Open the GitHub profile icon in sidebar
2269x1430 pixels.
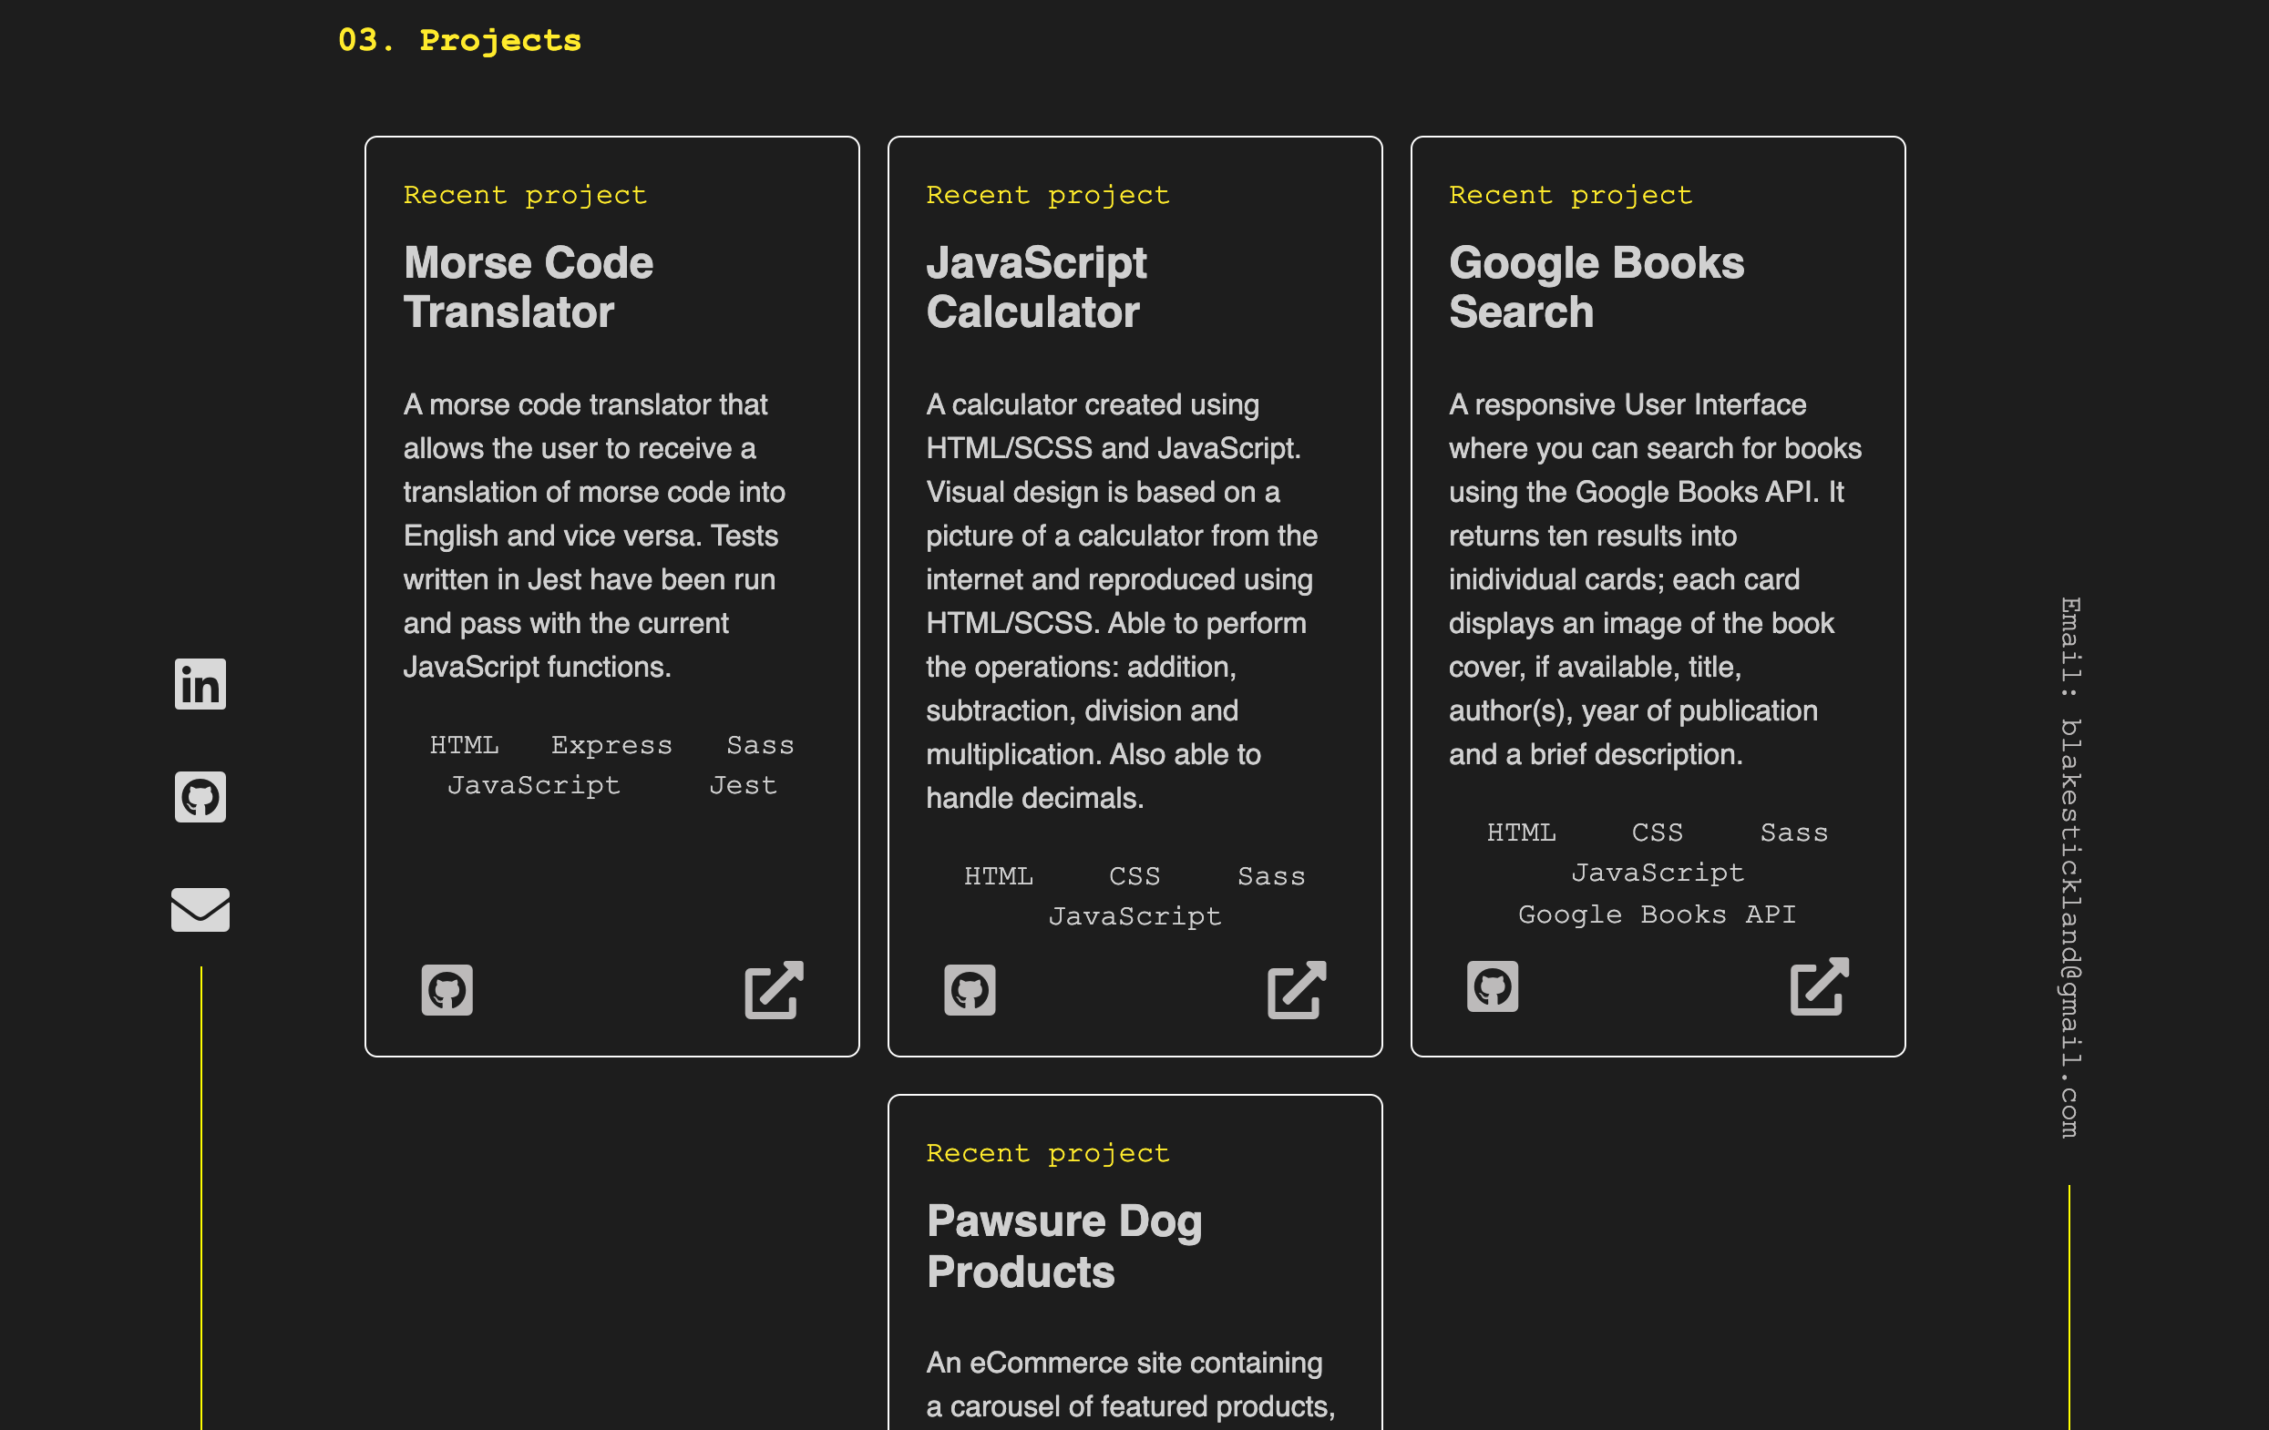(200, 797)
